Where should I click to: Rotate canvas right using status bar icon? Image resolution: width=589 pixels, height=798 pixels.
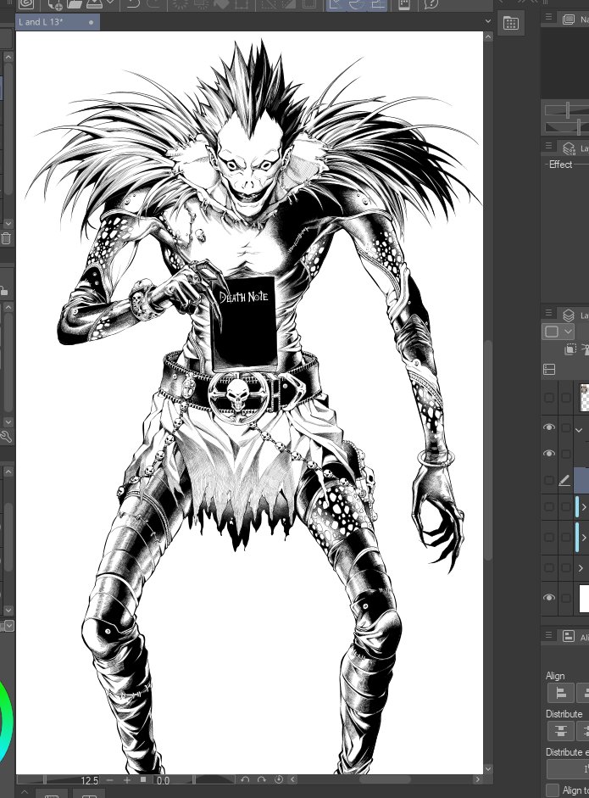[x=261, y=779]
